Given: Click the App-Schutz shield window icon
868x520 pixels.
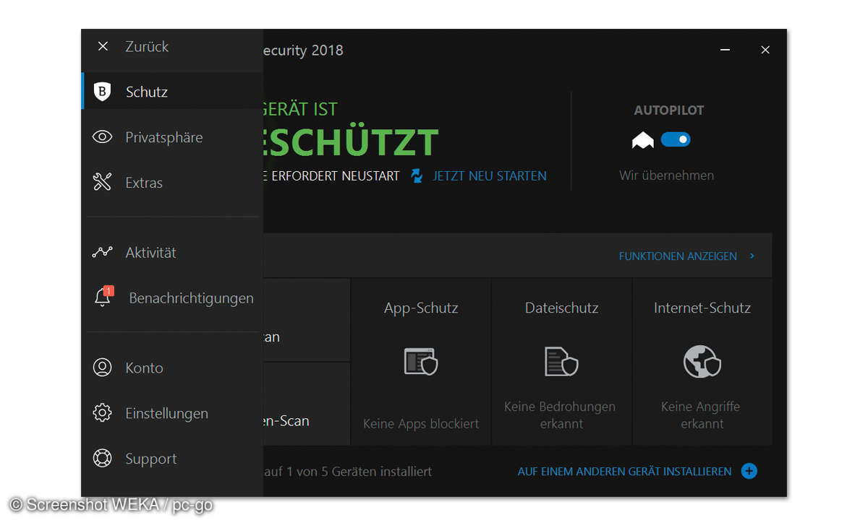Looking at the screenshot, I should 421,362.
